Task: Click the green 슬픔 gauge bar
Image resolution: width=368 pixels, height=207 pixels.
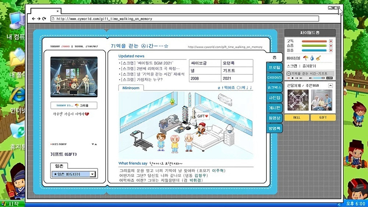Action: tap(314, 46)
